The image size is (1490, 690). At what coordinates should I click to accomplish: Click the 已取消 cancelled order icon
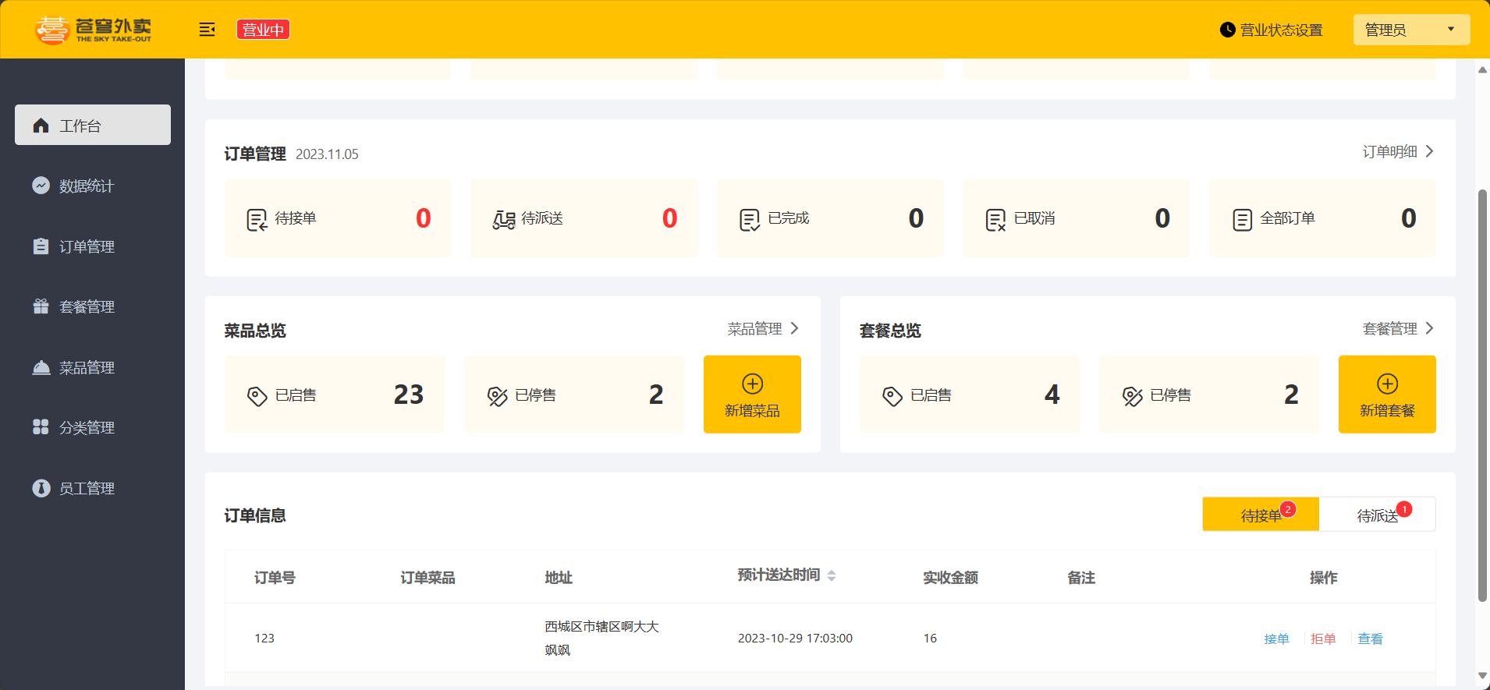[x=995, y=220]
